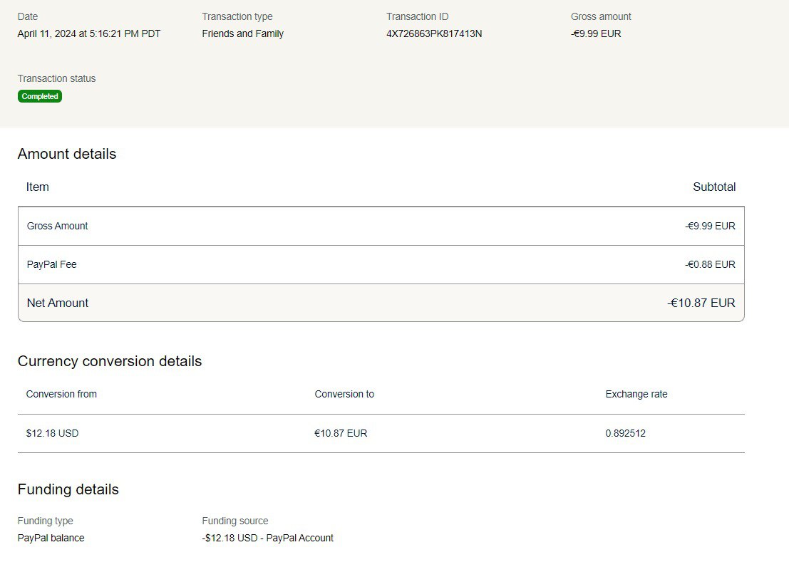This screenshot has height=567, width=789.
Task: Click the -€0.88 EUR fee value
Action: tap(710, 264)
